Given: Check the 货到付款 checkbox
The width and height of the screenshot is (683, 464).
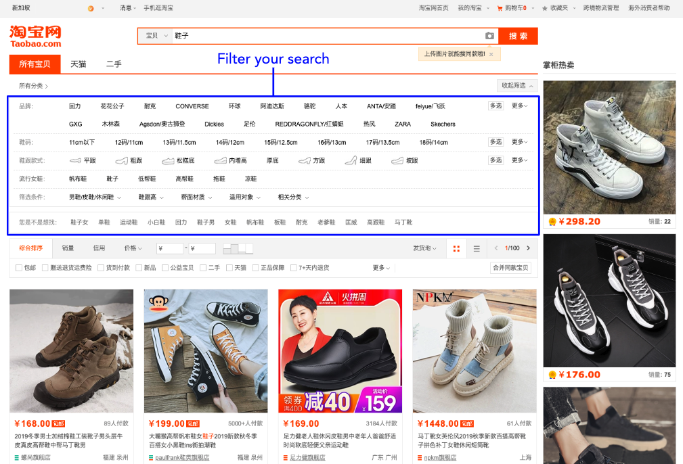Looking at the screenshot, I should (101, 268).
